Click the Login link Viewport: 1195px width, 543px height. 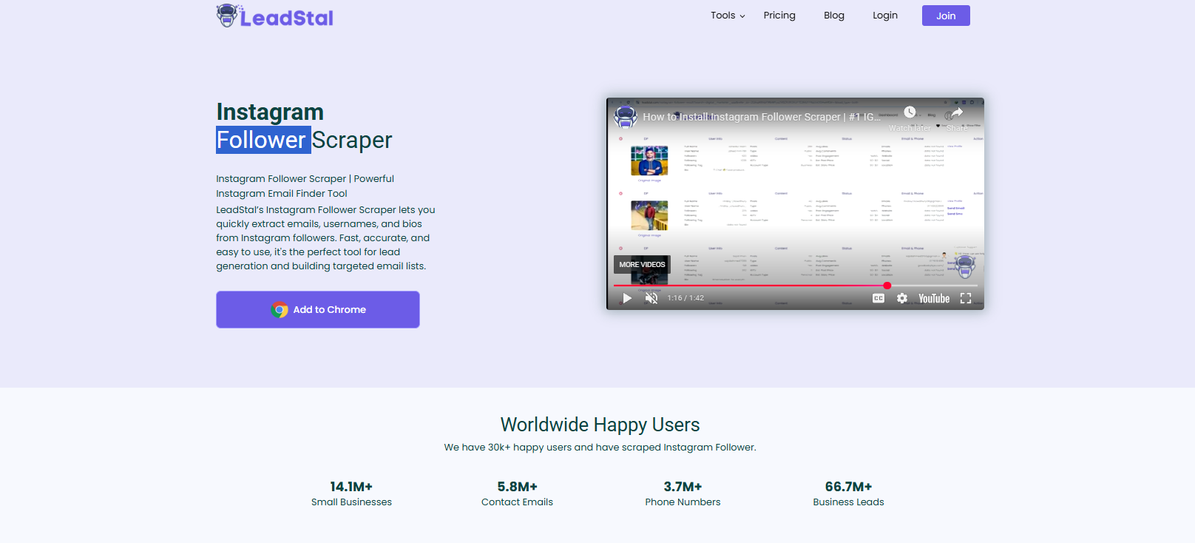(884, 16)
